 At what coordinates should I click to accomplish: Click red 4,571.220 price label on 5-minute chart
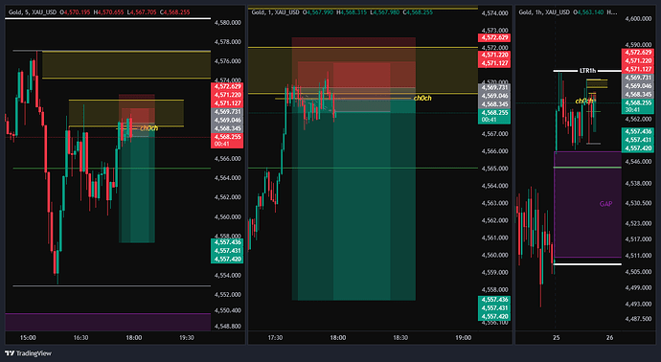[227, 95]
